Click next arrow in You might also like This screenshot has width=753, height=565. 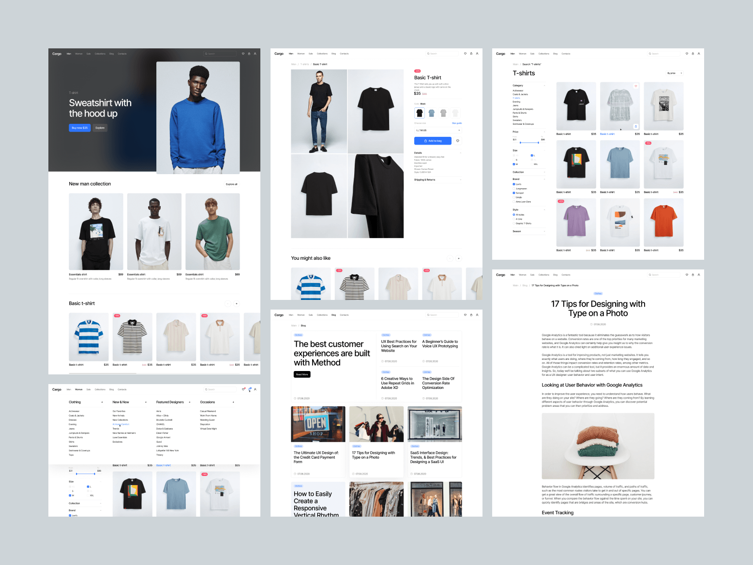(x=459, y=258)
